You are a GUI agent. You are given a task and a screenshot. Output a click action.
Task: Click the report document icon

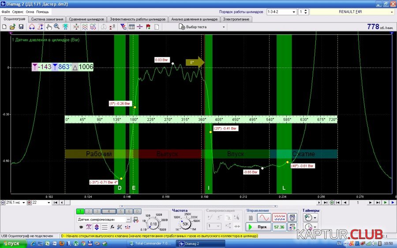tap(157, 26)
